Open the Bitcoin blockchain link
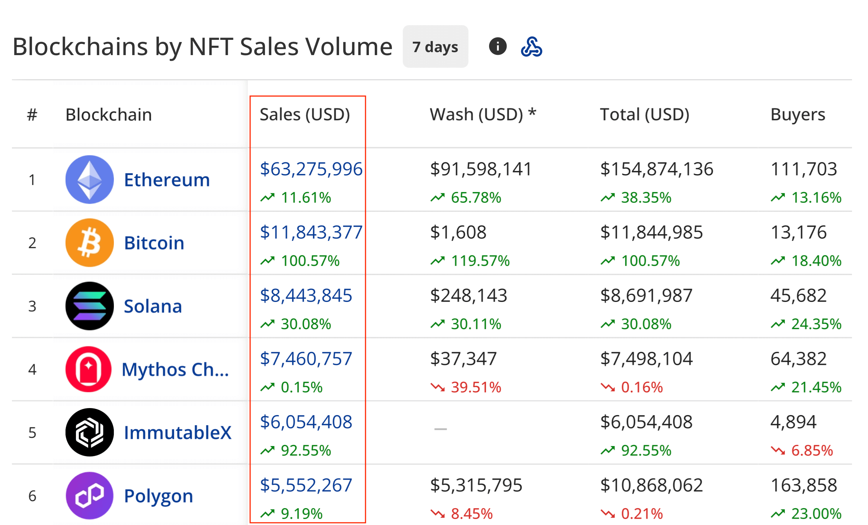 point(154,243)
